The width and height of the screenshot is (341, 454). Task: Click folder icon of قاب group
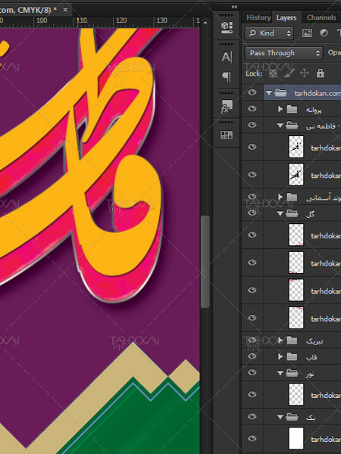292,356
